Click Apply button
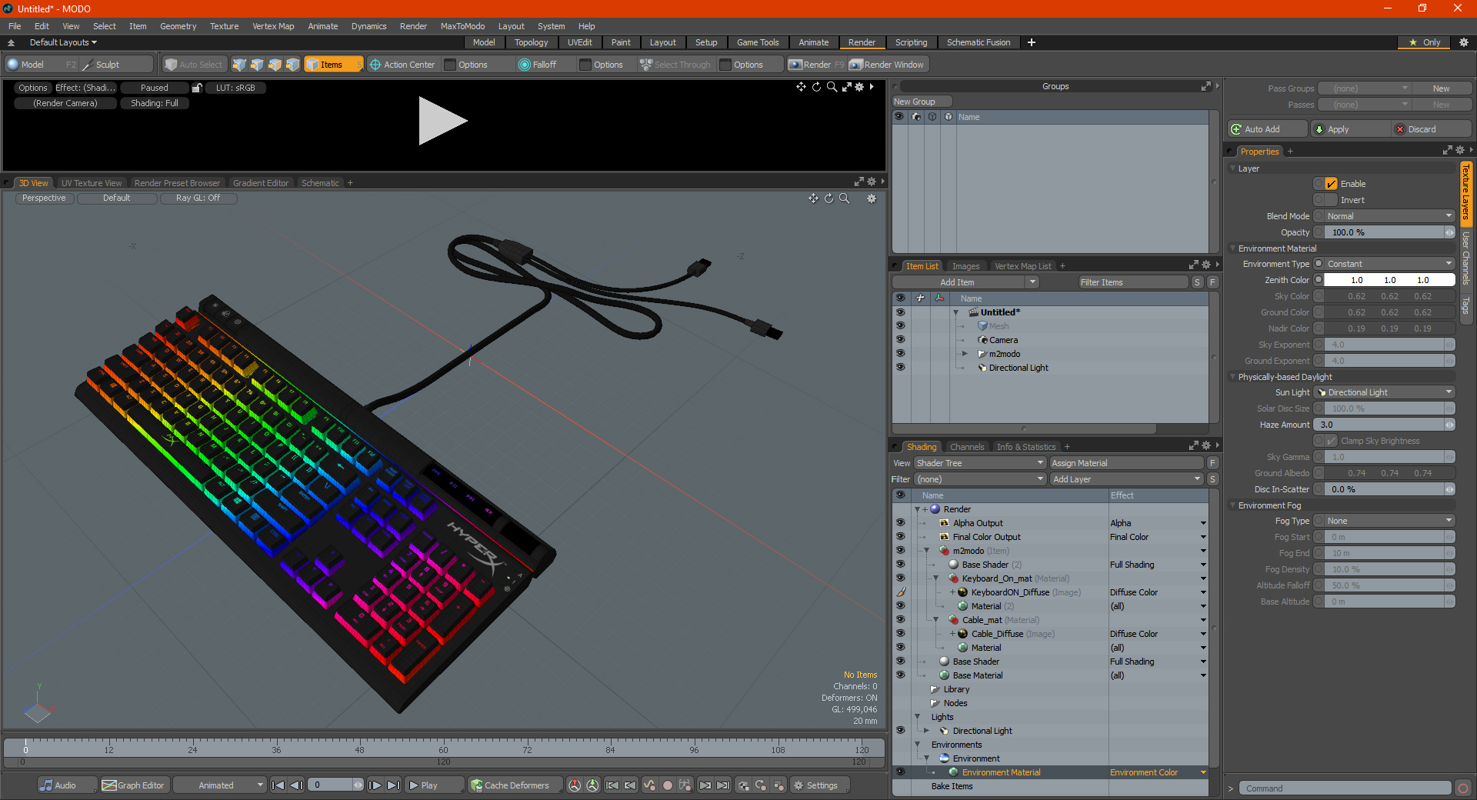The image size is (1477, 800). [x=1350, y=129]
